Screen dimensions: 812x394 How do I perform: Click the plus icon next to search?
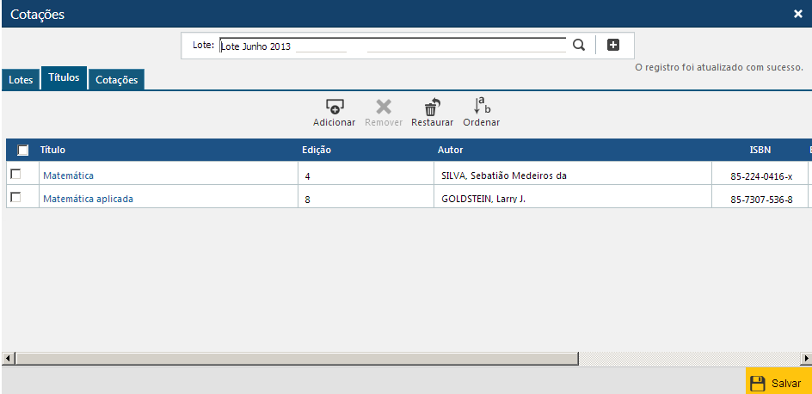pos(613,46)
